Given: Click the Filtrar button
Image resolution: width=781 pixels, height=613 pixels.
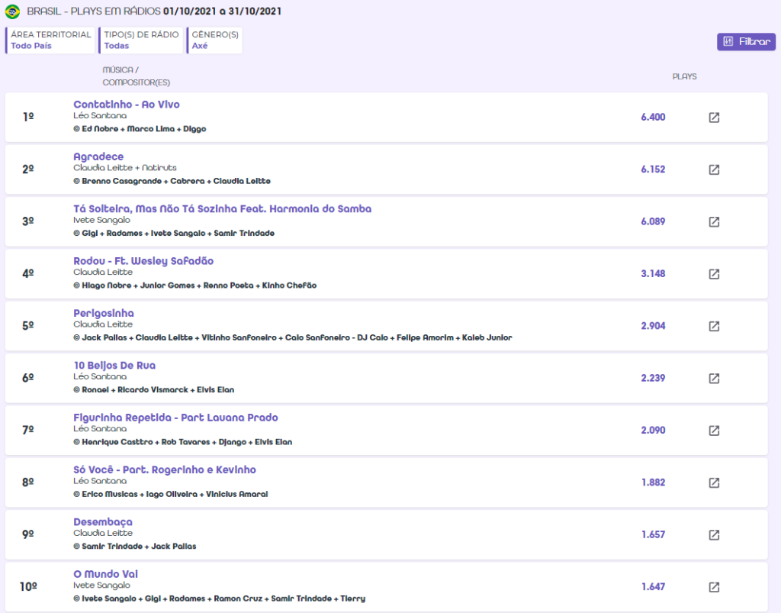Looking at the screenshot, I should click(746, 42).
